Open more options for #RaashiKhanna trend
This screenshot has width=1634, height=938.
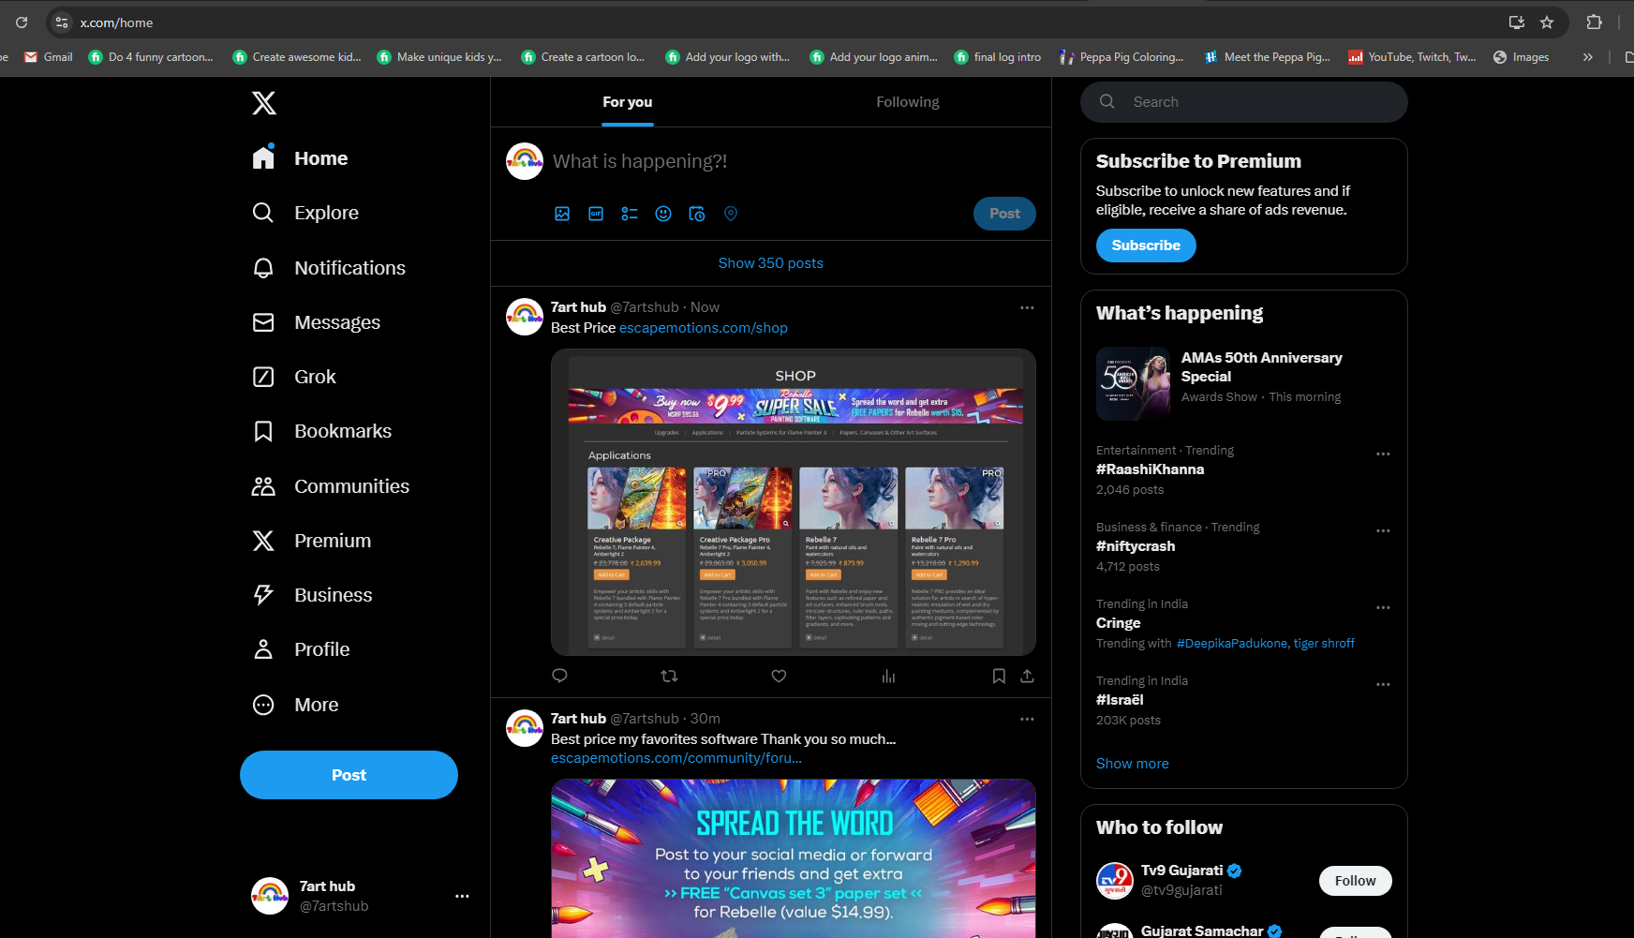[1383, 454]
